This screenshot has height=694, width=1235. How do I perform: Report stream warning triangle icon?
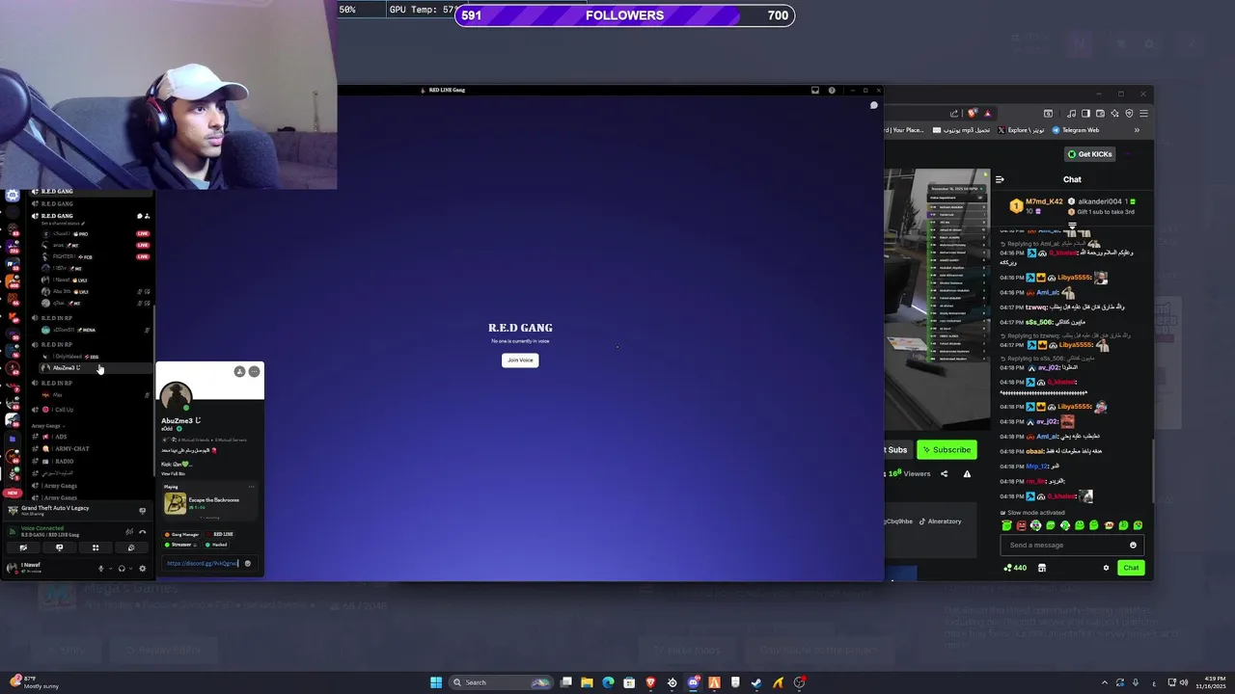coord(967,473)
